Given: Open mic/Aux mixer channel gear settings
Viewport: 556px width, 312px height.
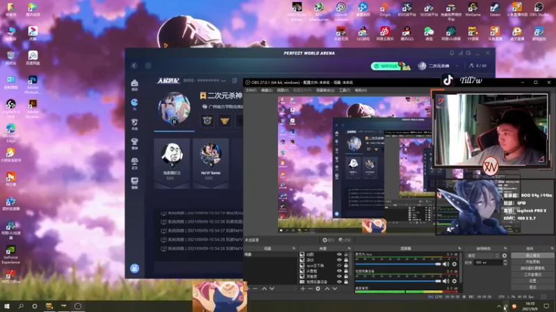Looking at the screenshot, I should point(455,264).
